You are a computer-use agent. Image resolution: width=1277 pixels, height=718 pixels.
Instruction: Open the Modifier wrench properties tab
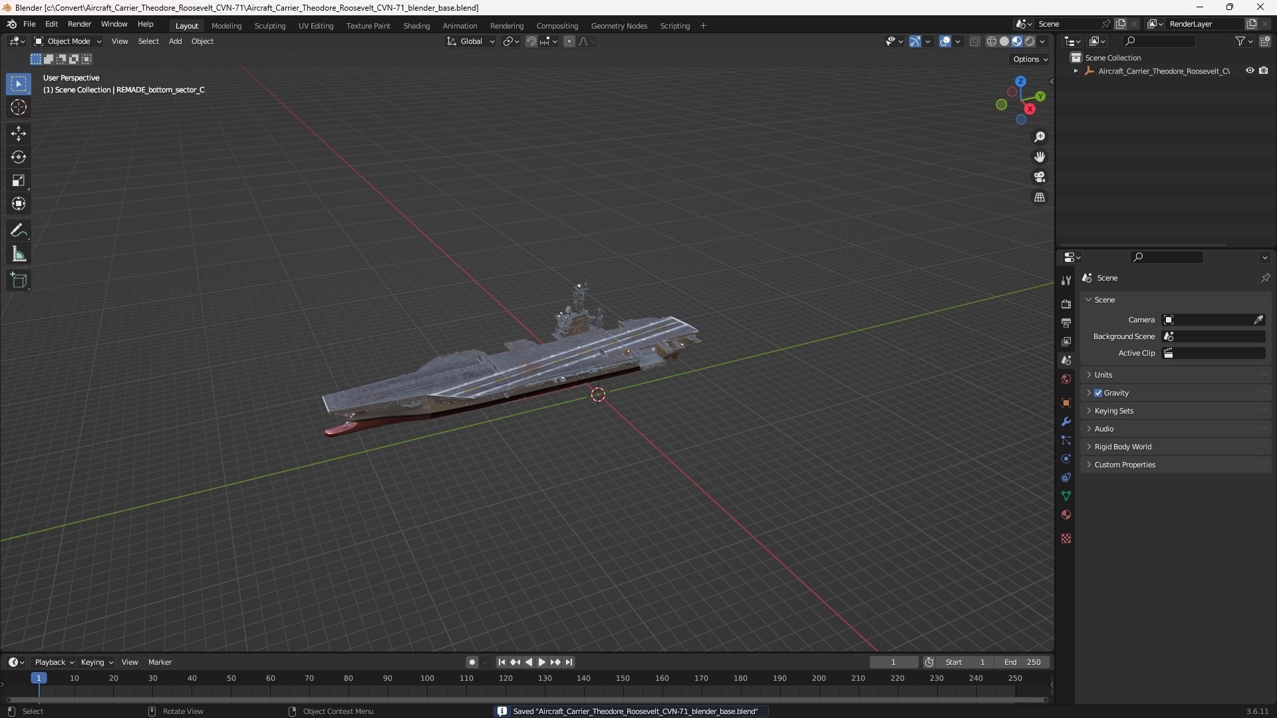click(1066, 421)
